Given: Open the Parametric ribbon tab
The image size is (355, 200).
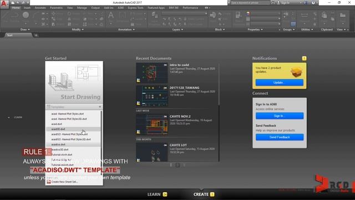Looking at the screenshot, I should 56,8.
